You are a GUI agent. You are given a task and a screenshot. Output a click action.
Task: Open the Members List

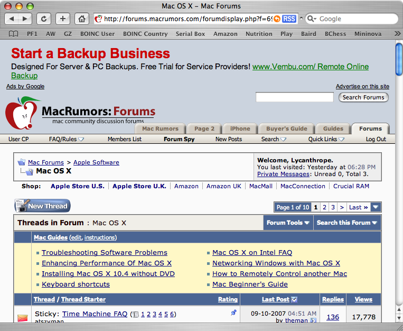point(125,139)
